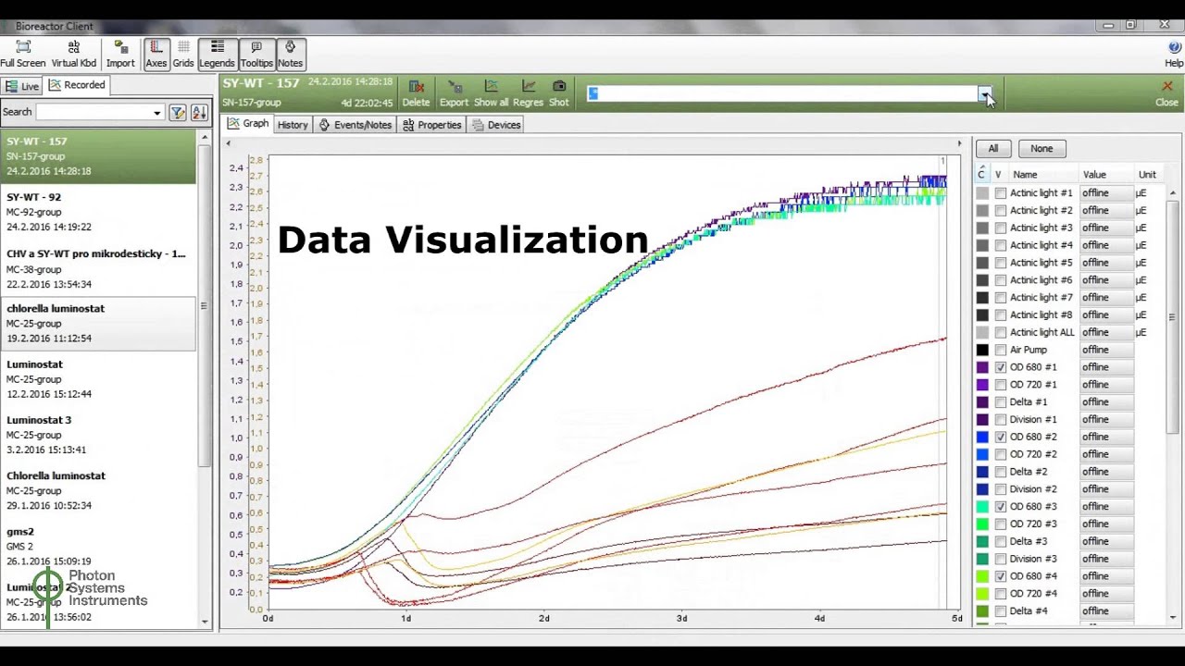Check the Division #2 checkbox

[1001, 488]
